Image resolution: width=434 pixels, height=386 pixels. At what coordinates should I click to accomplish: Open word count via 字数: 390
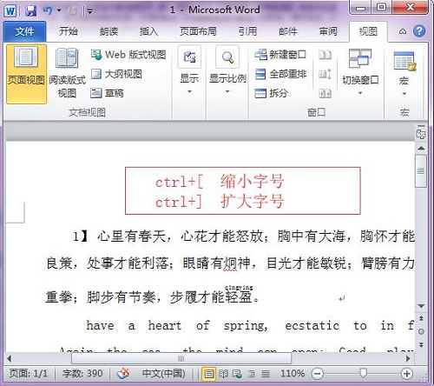point(82,373)
